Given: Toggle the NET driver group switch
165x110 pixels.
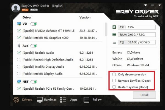Looking at the screenshot, I should [34, 82].
